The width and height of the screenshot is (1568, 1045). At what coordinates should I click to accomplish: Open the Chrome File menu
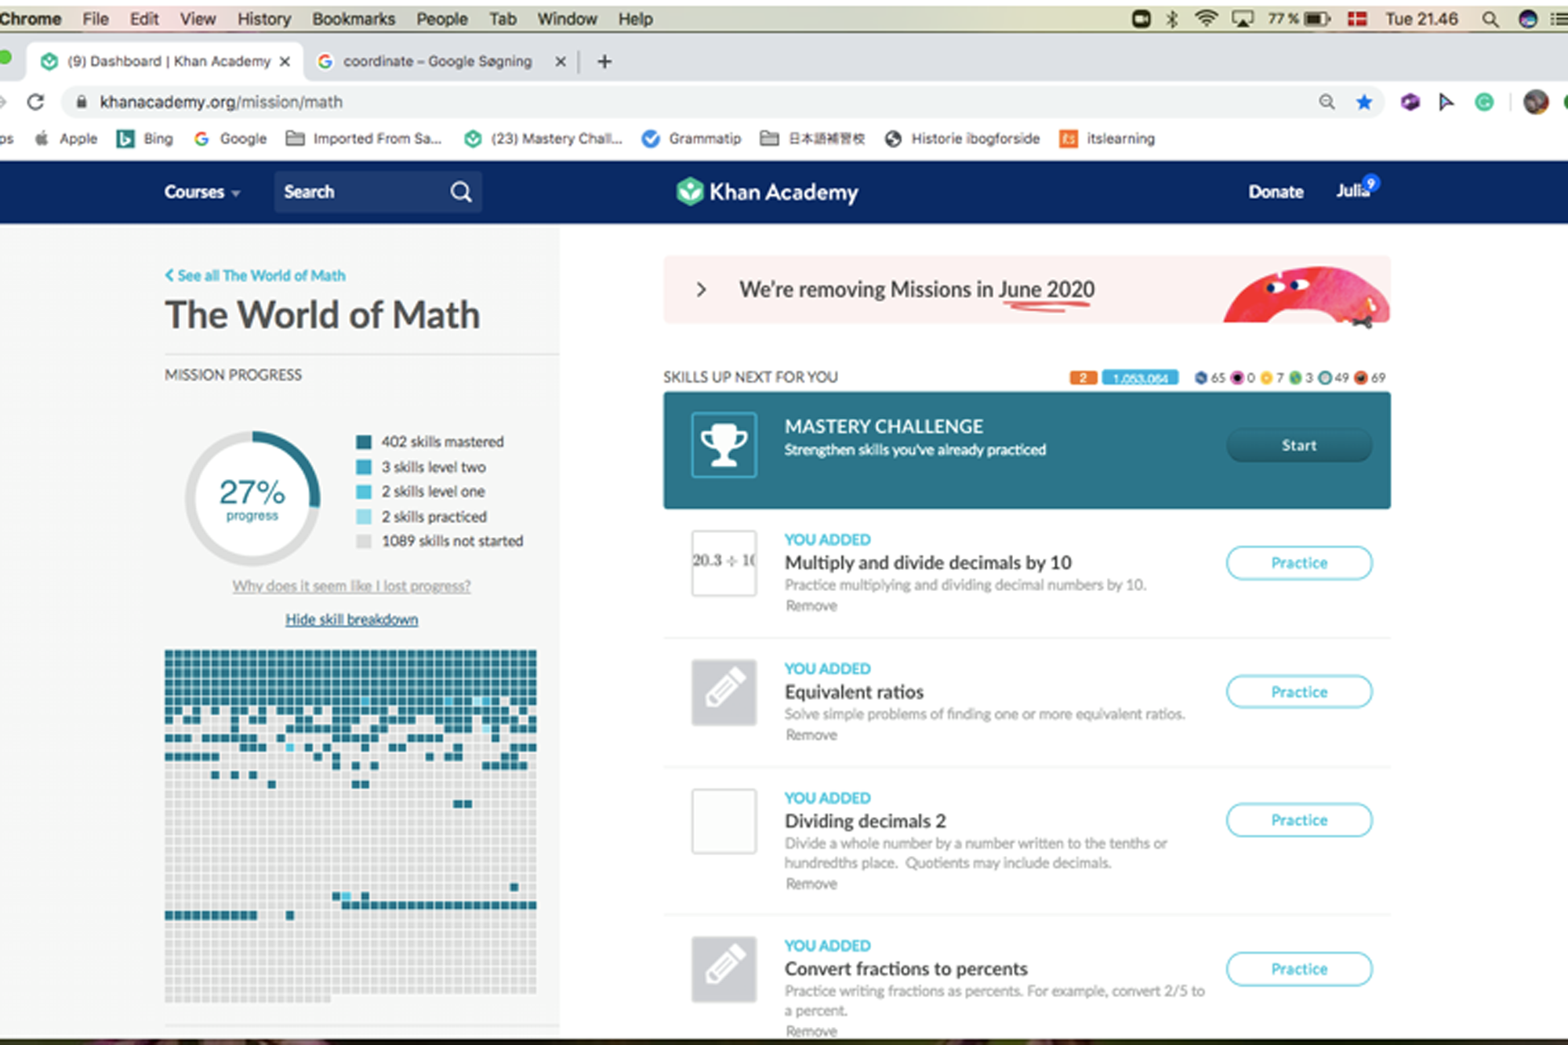coord(96,19)
